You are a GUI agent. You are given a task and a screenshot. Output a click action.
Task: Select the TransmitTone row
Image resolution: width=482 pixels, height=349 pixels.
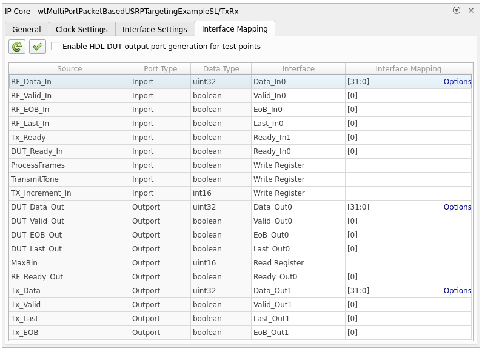pos(69,179)
